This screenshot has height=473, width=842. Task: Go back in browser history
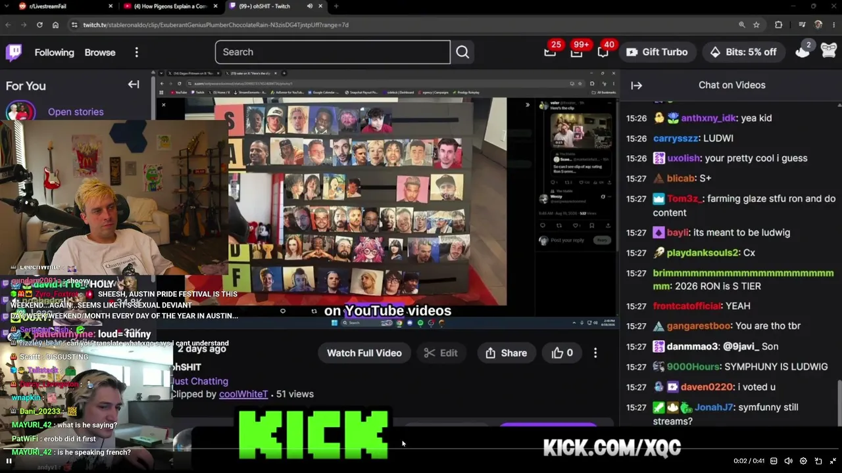8,25
